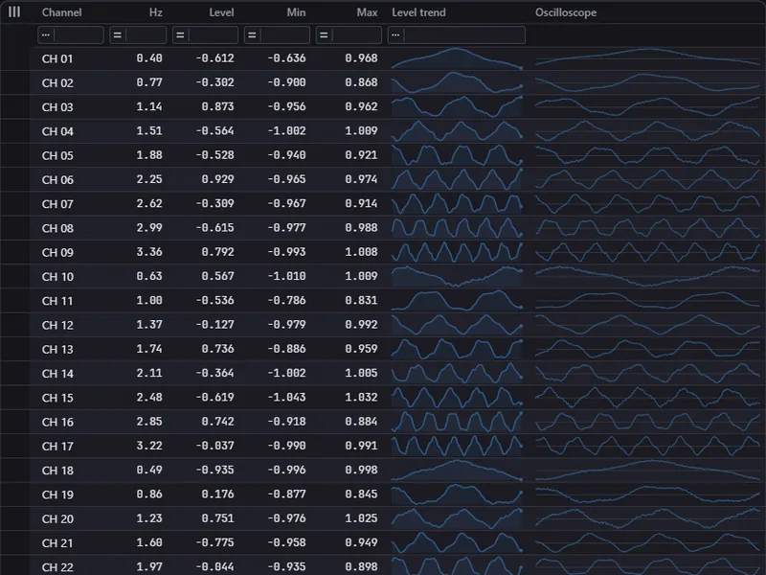Select the CH 04 row label
Image resolution: width=766 pixels, height=575 pixels.
57,131
